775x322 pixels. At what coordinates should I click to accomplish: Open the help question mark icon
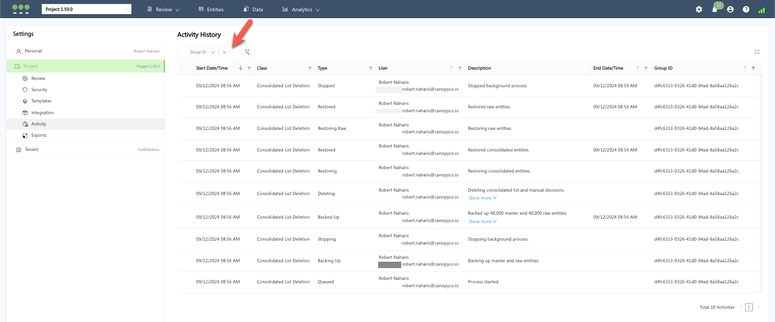pos(746,9)
